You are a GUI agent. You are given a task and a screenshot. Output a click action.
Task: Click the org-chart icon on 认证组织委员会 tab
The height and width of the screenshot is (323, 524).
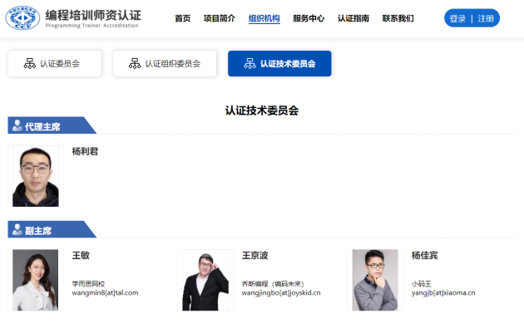coord(135,63)
